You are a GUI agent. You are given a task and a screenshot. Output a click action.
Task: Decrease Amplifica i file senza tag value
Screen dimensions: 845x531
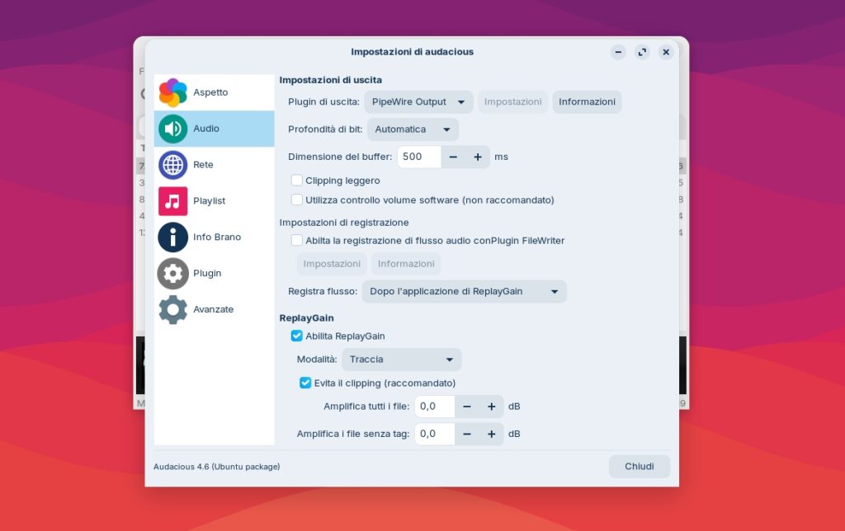(x=467, y=434)
